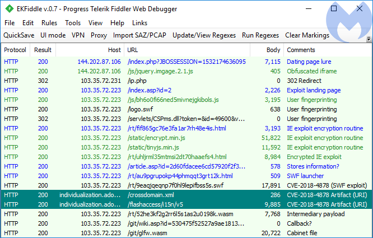This screenshot has width=373, height=238.
Task: Sort by the Comments column header
Action: click(328, 50)
